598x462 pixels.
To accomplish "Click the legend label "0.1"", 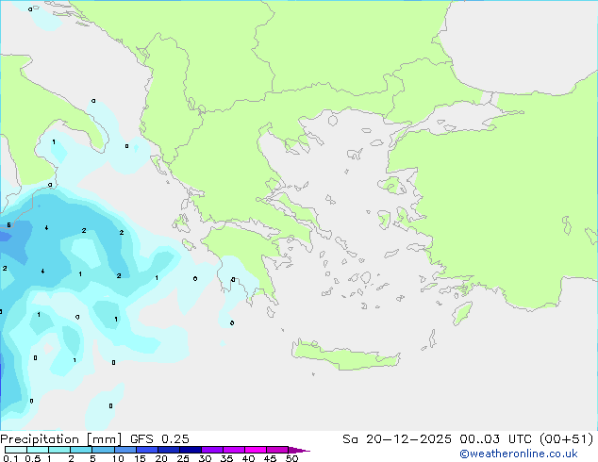I will [x=10, y=458].
